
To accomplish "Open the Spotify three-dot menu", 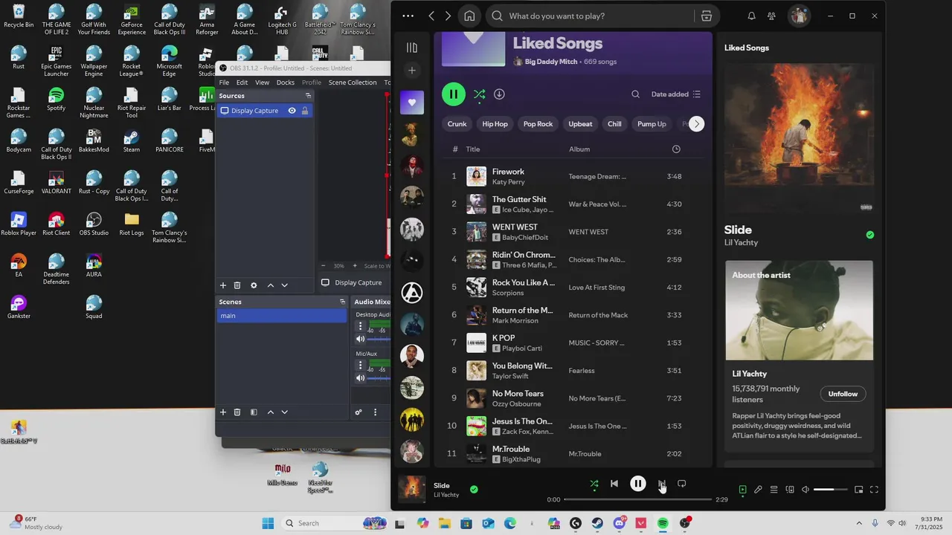I will [408, 16].
